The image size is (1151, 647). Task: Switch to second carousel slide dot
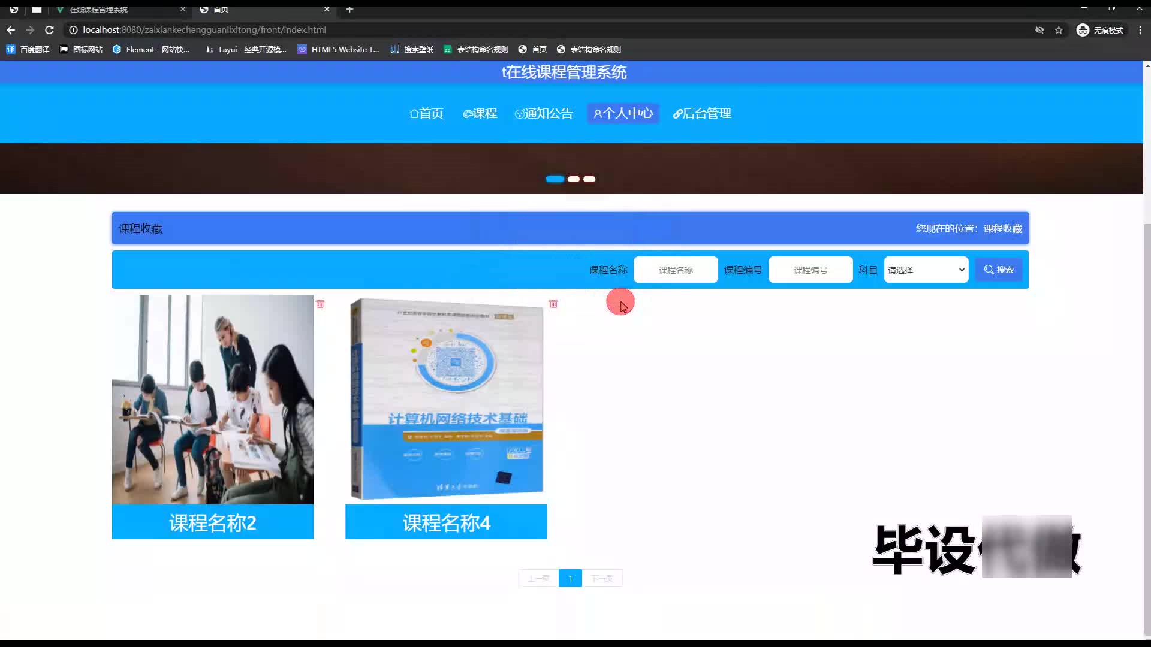pyautogui.click(x=573, y=179)
